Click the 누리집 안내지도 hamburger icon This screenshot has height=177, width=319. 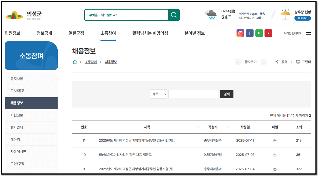coord(309,33)
